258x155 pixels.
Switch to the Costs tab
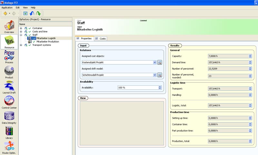(x=101, y=39)
